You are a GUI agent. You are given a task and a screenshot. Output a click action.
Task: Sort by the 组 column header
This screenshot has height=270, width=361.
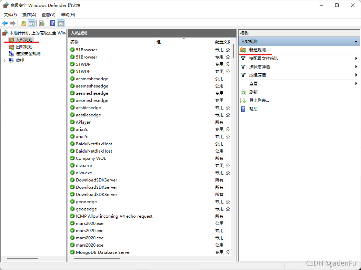pos(183,42)
